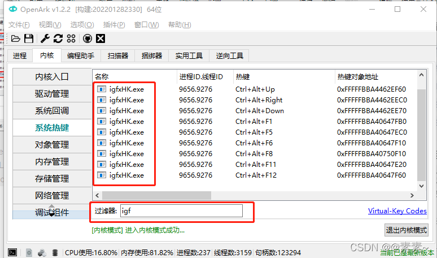Select 驱动管理 in the side list
Screen dimensions: 437x258
point(52,93)
